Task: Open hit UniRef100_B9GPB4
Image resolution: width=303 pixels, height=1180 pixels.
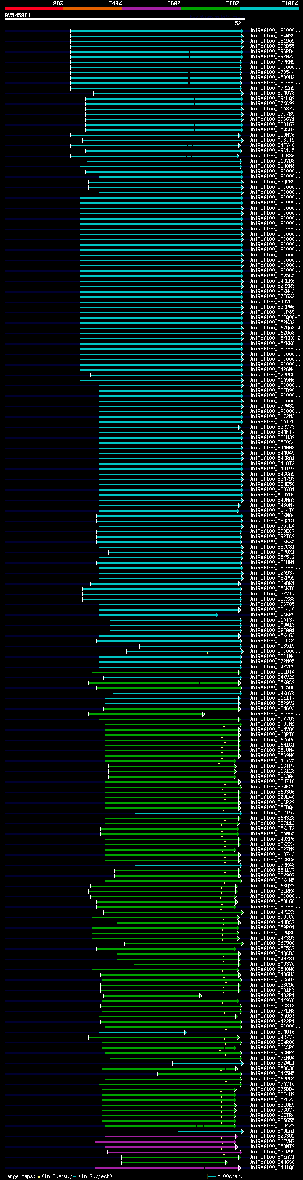Action: click(x=272, y=51)
